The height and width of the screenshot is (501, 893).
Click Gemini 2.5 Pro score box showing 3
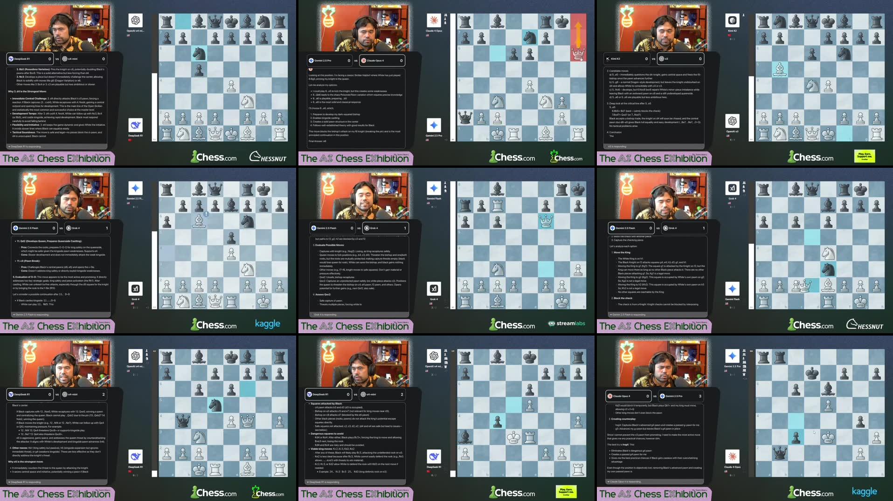click(x=681, y=396)
